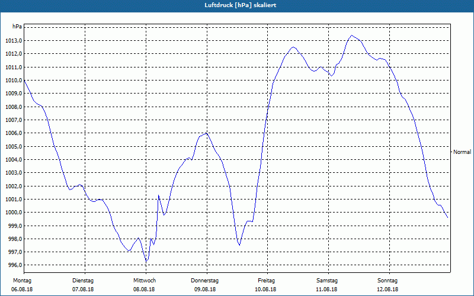Click the chart title 'Luftdruck [hPa] skaliert'
Screen dimensions: 474x296
[x=240, y=5]
